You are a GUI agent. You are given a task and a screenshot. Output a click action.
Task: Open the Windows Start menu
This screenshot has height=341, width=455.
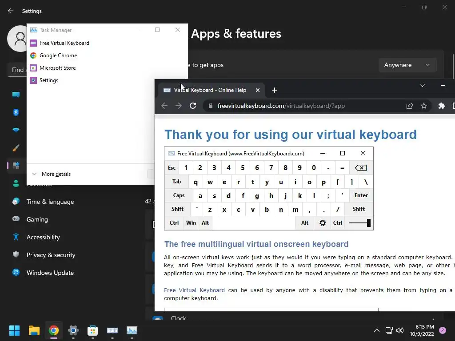[14, 330]
